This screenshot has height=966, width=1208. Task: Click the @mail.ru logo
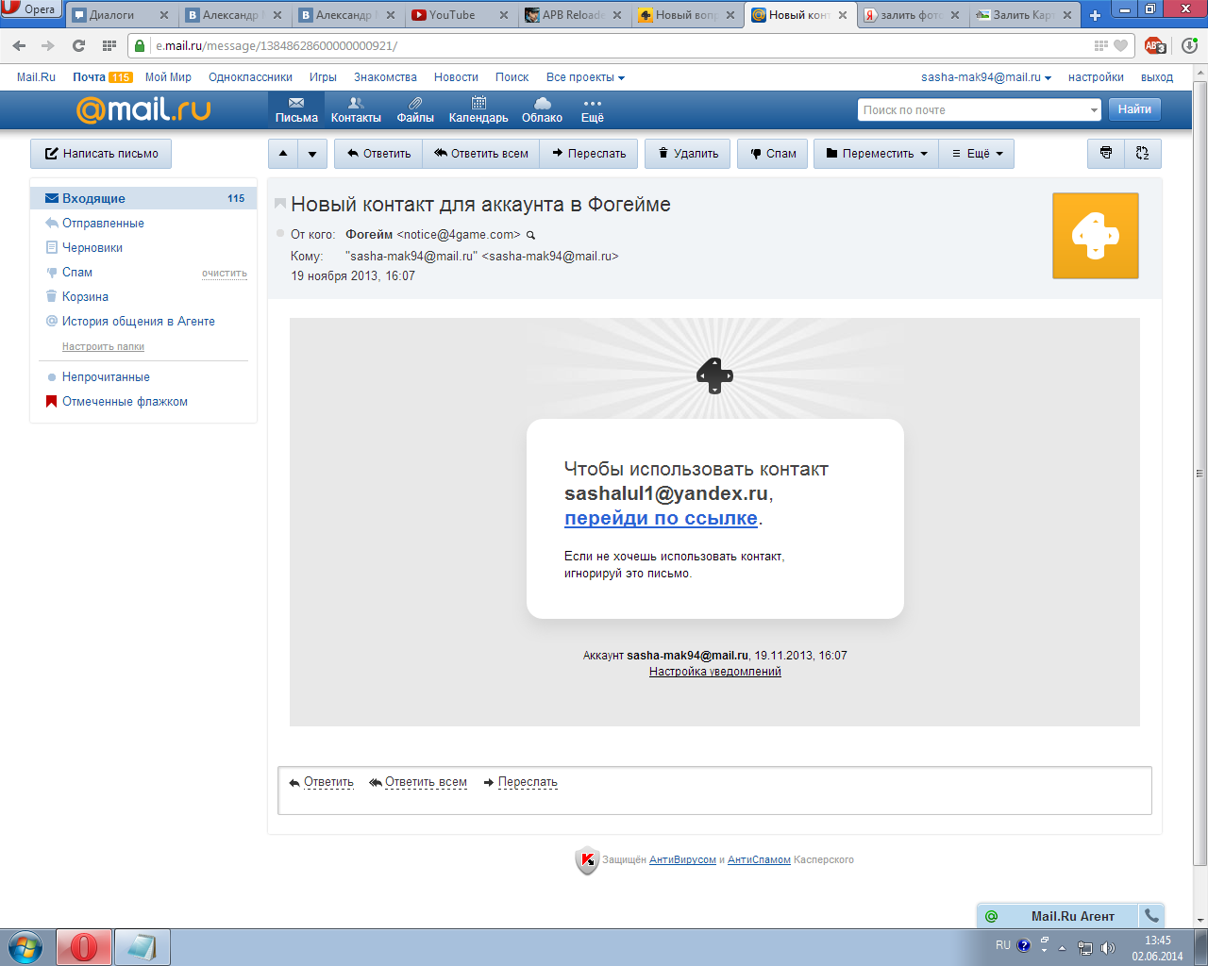(143, 109)
